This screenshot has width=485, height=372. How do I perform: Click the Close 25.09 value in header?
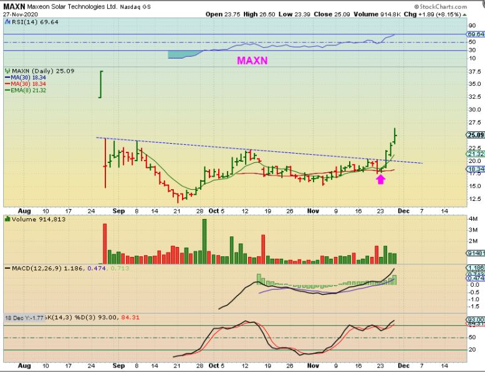[x=332, y=14]
